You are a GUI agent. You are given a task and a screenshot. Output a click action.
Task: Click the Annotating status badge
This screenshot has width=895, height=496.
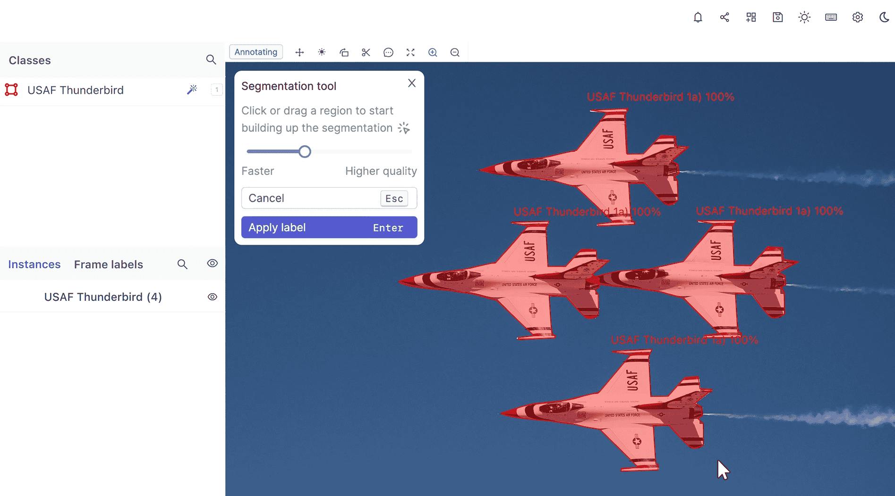pyautogui.click(x=256, y=52)
